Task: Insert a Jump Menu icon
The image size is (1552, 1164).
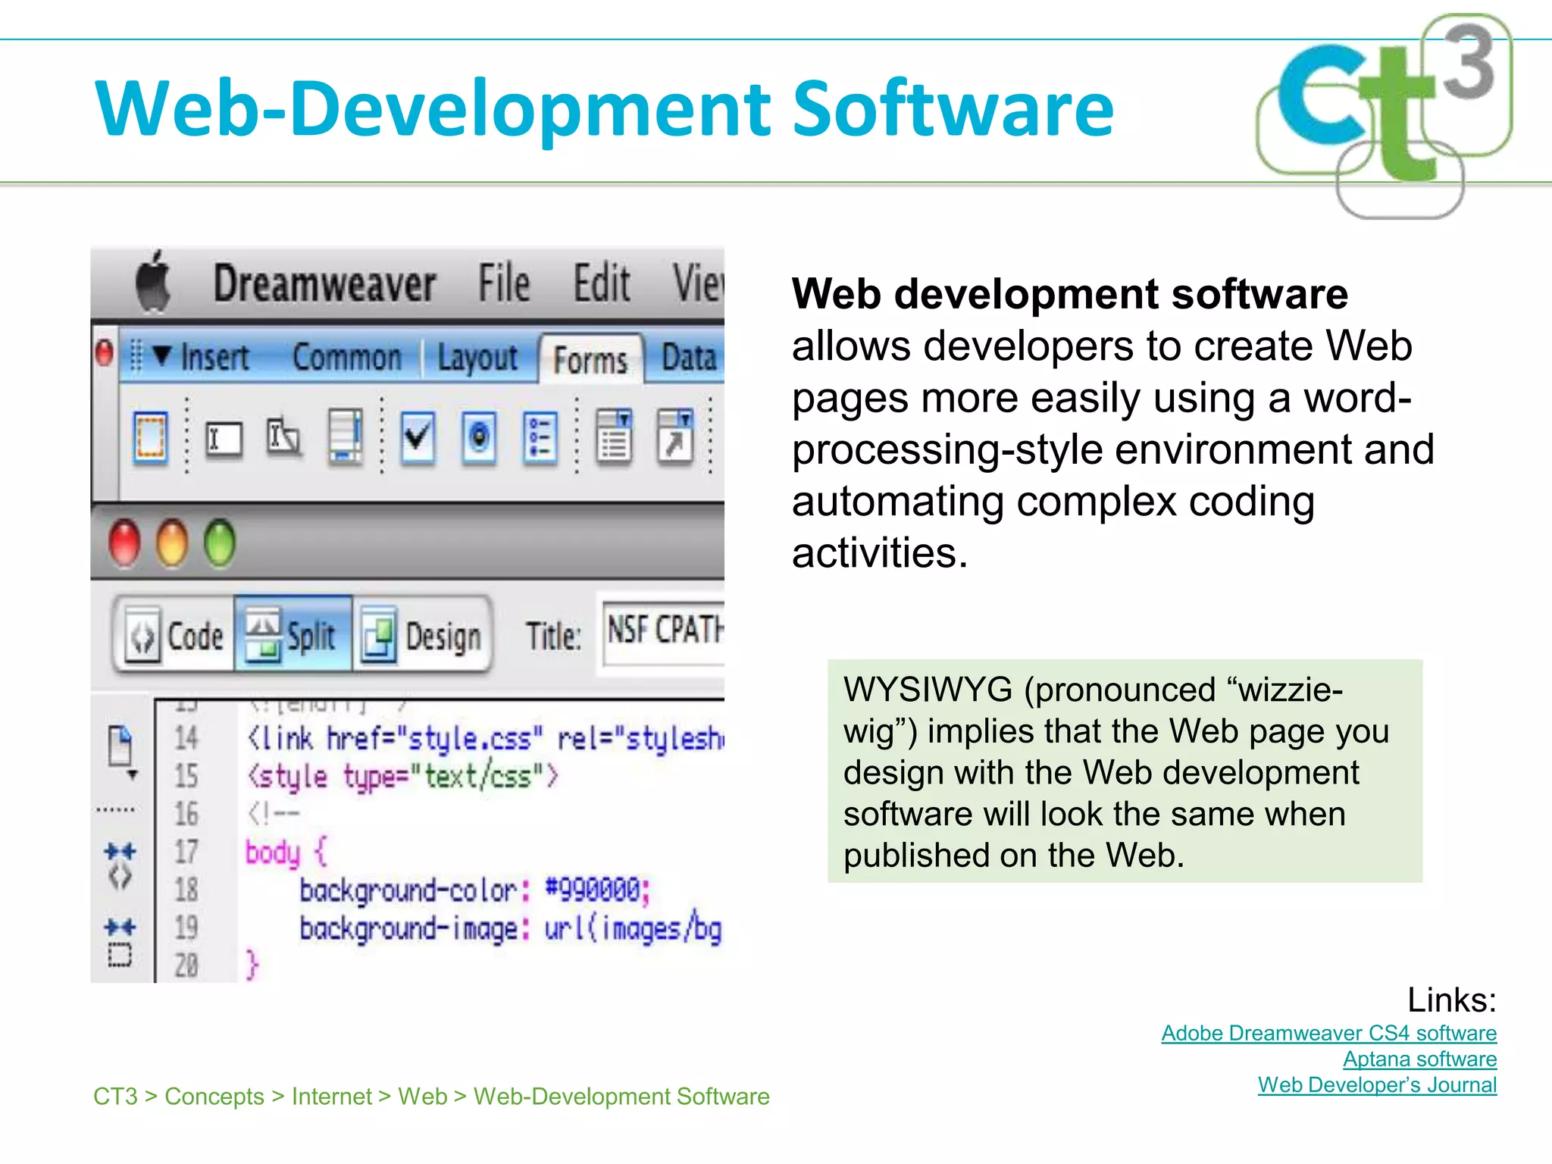Action: (x=675, y=436)
